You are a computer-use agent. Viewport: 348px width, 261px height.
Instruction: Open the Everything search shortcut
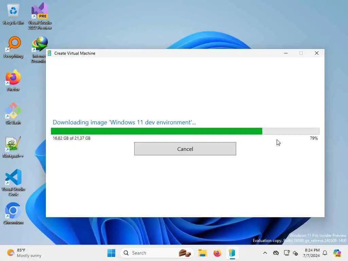point(13,47)
